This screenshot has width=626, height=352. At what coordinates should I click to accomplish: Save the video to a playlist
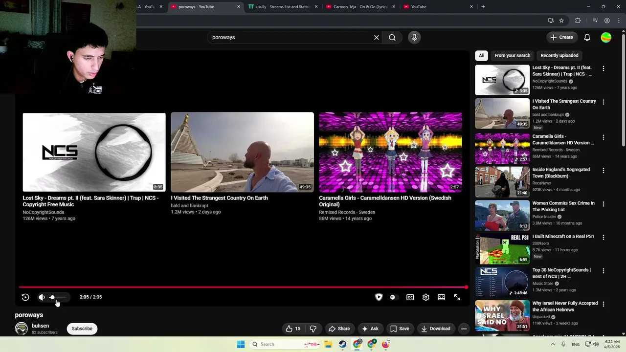click(x=399, y=329)
